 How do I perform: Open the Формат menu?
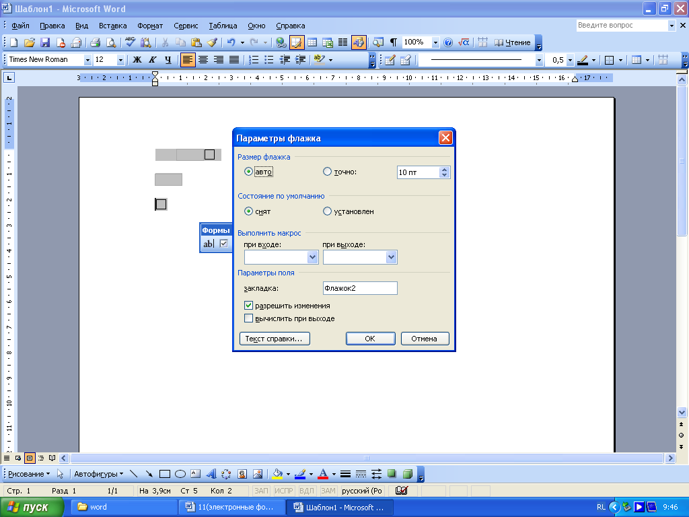[150, 26]
